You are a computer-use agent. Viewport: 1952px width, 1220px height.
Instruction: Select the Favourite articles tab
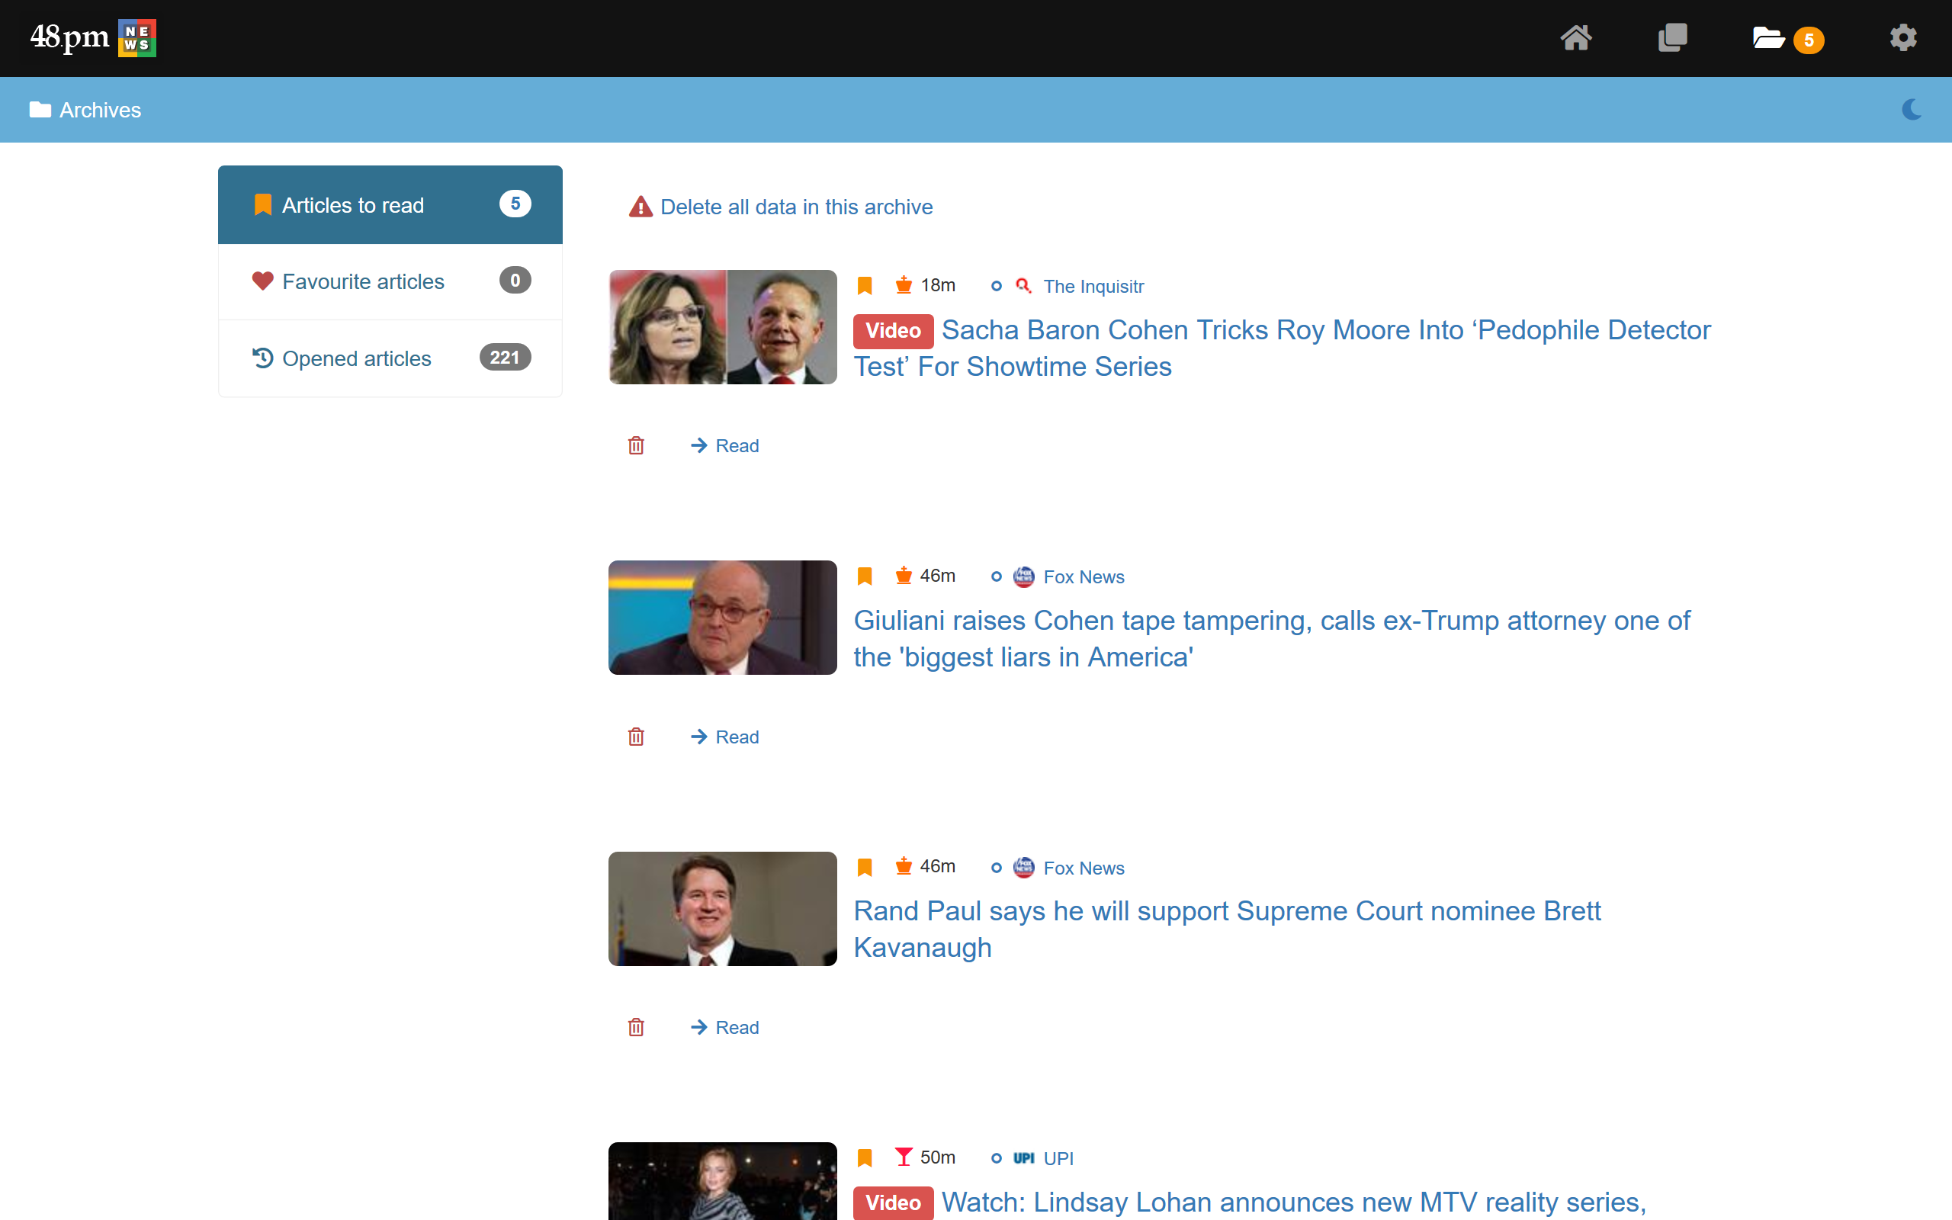click(390, 281)
